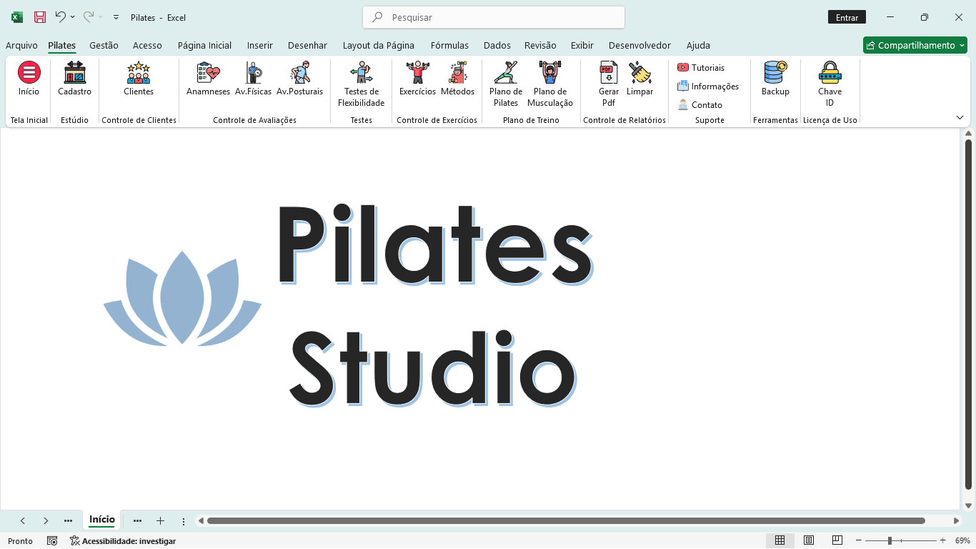
Task: Switch to the Fórmulas tab
Action: (449, 45)
